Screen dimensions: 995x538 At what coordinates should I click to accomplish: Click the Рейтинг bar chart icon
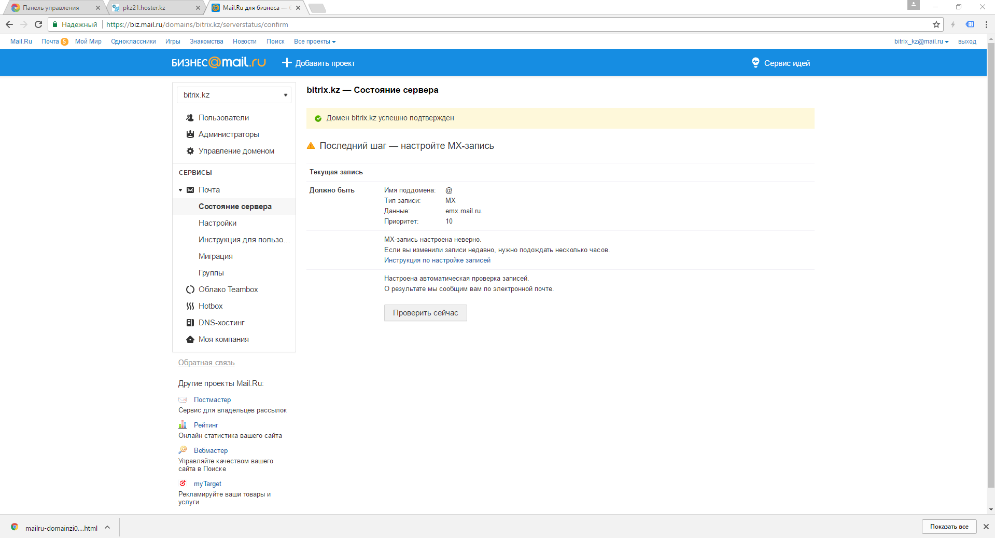click(183, 425)
